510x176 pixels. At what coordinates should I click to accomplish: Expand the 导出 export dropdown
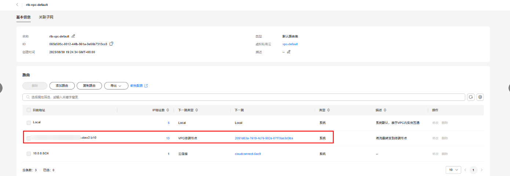[116, 86]
